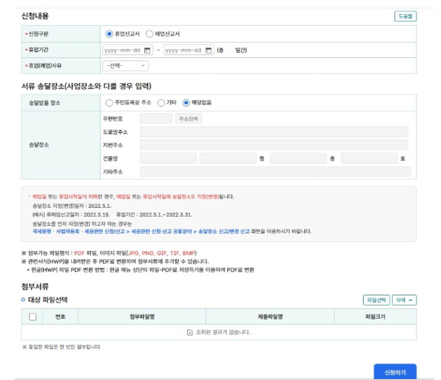Focus the start date yyyy-mm-dd field
Screen dimensions: 441x380
tap(128, 50)
